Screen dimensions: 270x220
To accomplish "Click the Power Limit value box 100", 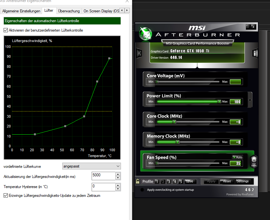I will [x=235, y=102].
